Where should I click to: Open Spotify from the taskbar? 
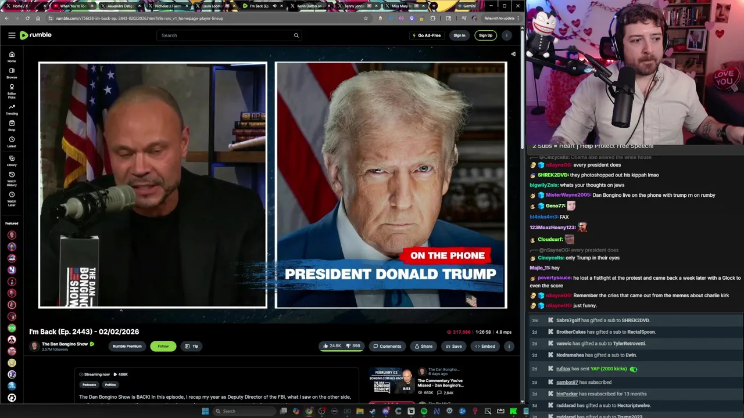click(424, 411)
